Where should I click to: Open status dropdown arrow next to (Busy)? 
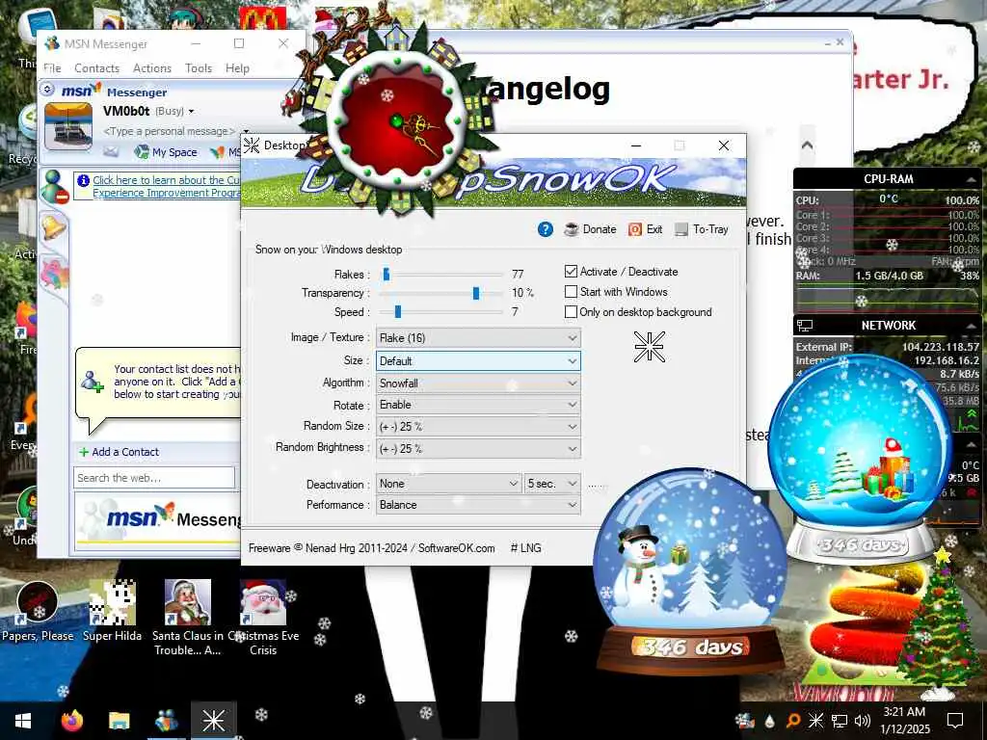192,112
